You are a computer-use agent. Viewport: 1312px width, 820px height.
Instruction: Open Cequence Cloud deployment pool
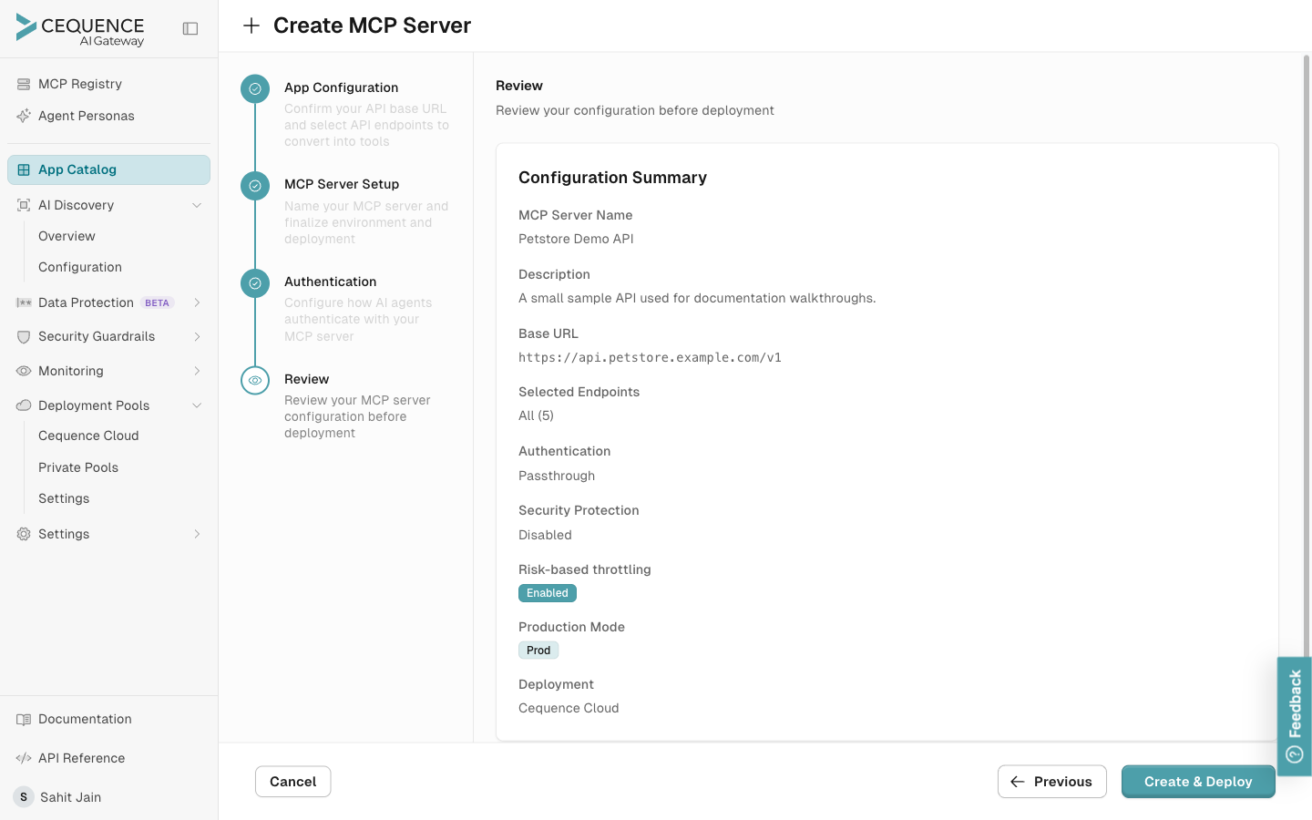[x=88, y=436]
